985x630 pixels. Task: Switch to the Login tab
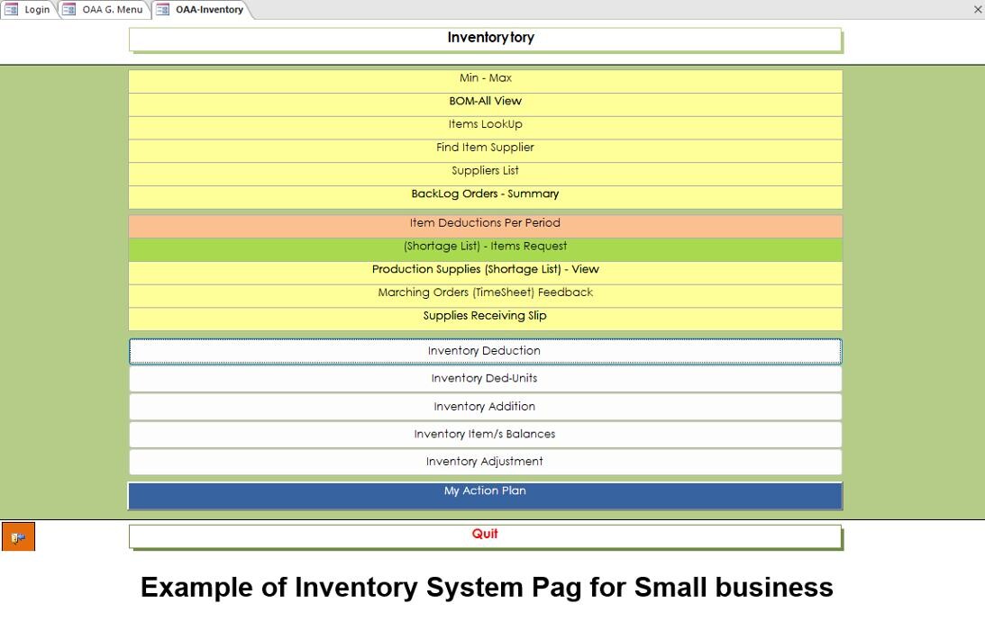(29, 10)
